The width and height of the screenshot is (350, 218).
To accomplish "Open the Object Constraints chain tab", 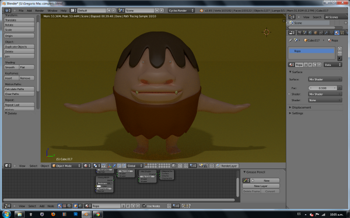I will point(321,33).
